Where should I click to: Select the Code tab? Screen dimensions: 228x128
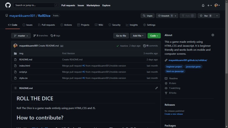(12, 25)
